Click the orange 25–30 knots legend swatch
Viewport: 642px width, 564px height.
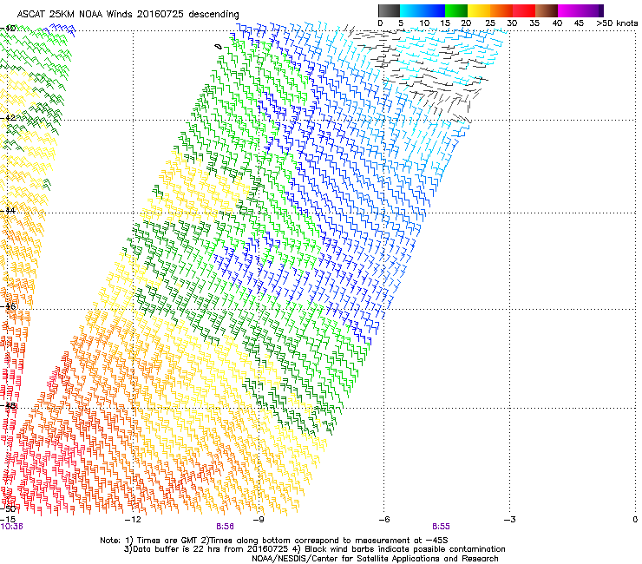501,10
